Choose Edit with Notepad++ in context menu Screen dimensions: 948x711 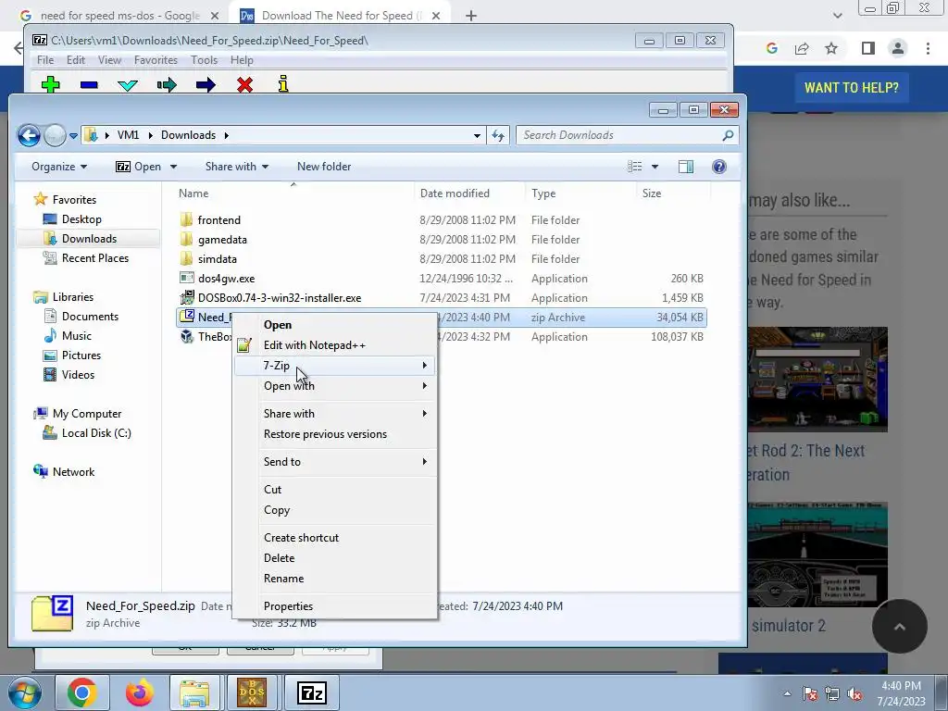coord(334,345)
